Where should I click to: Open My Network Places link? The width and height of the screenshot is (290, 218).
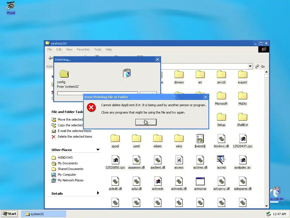(x=67, y=180)
